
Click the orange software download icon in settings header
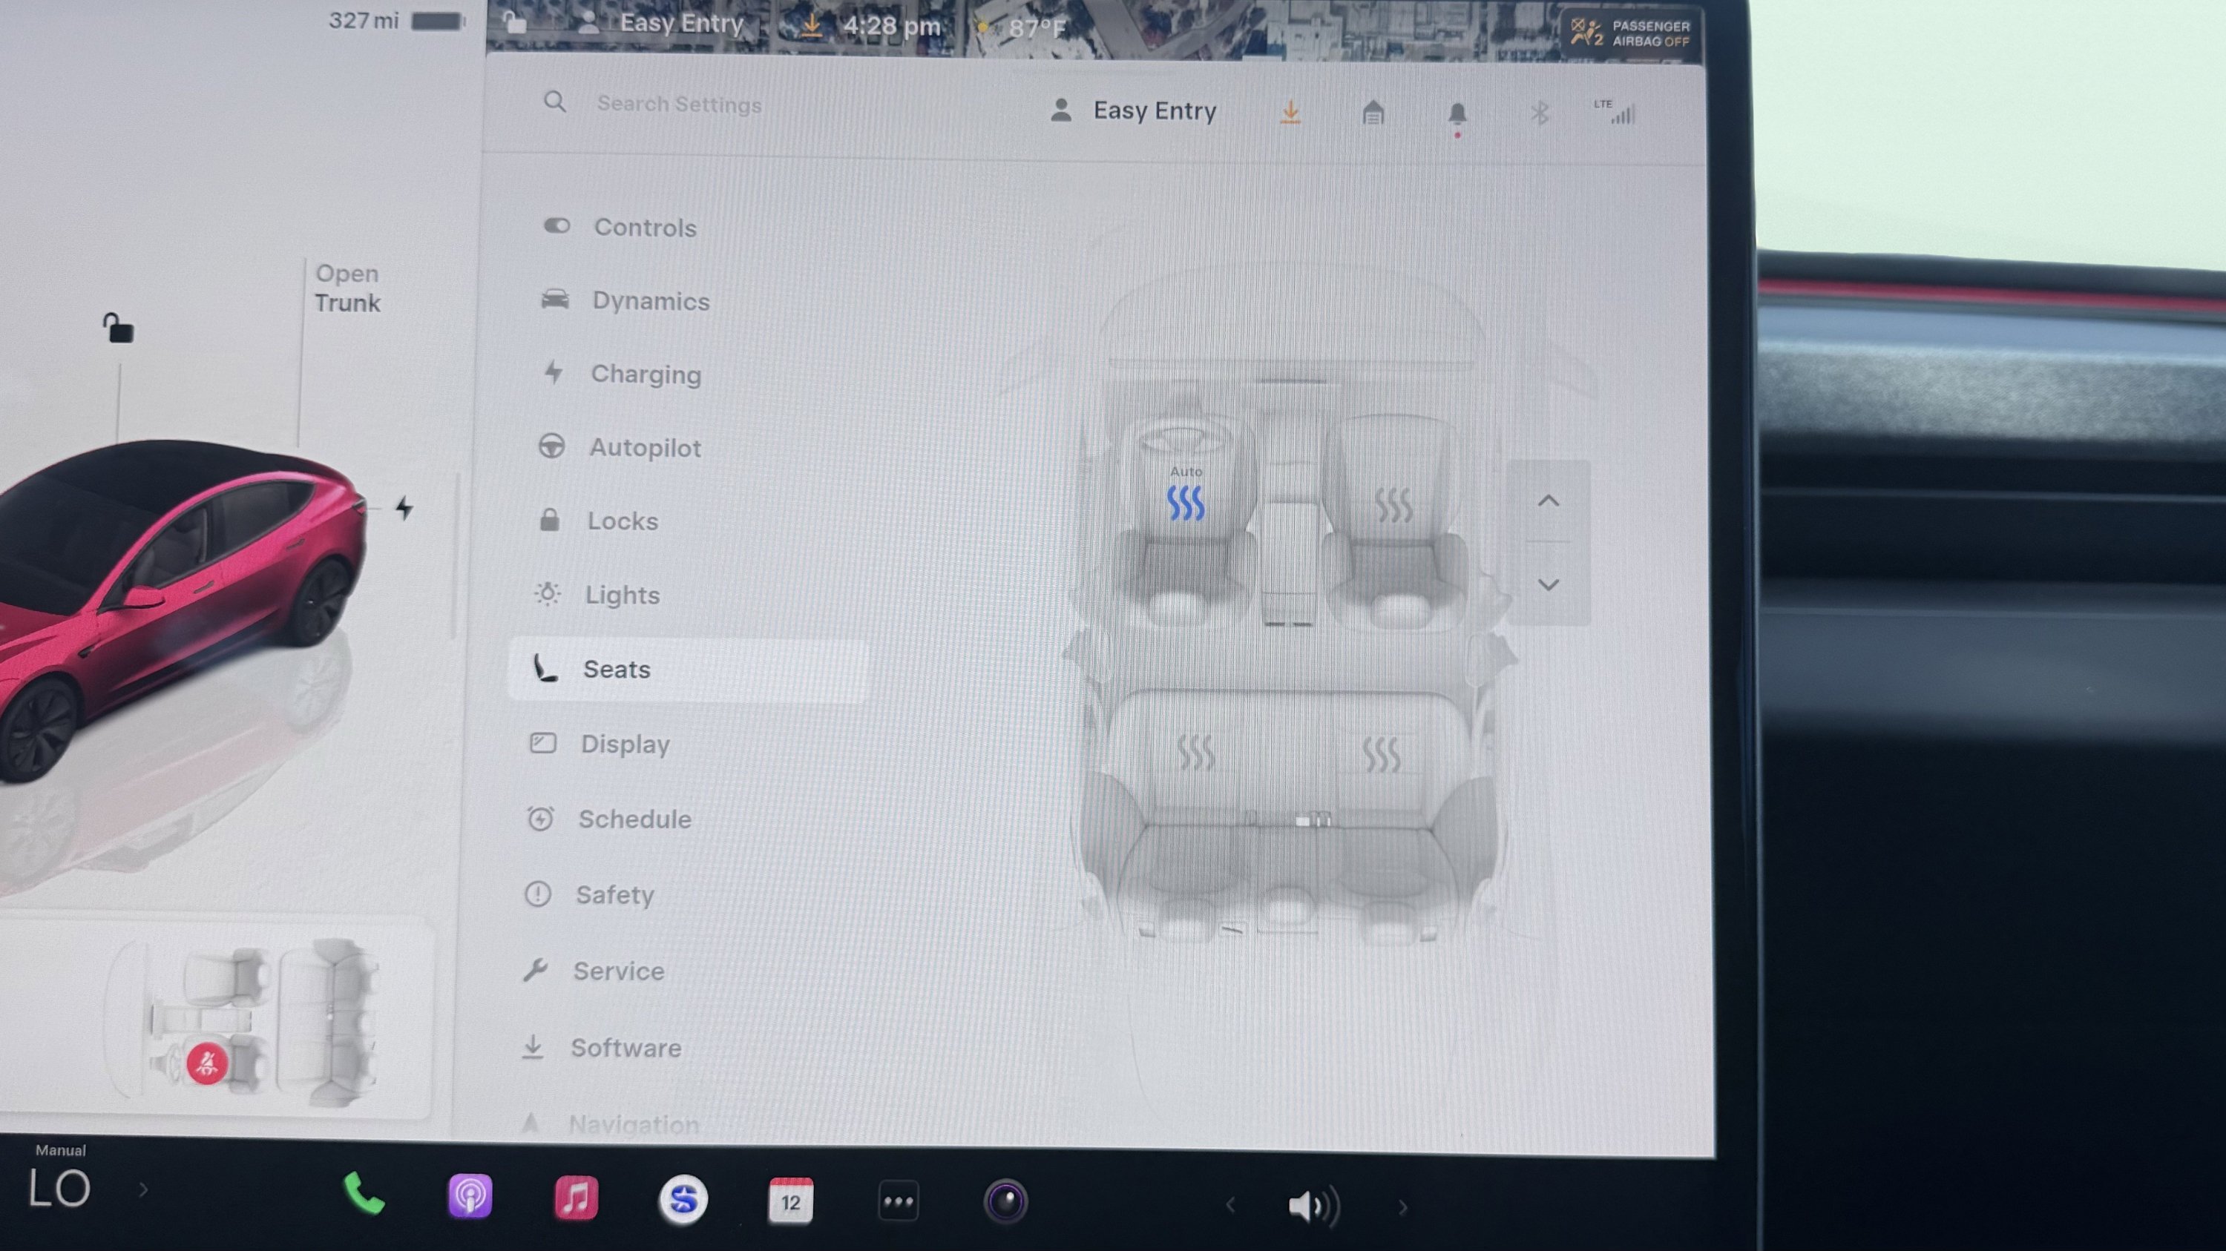tap(1290, 112)
